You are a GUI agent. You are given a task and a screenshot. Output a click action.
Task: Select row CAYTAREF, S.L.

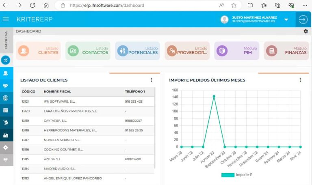(87, 121)
